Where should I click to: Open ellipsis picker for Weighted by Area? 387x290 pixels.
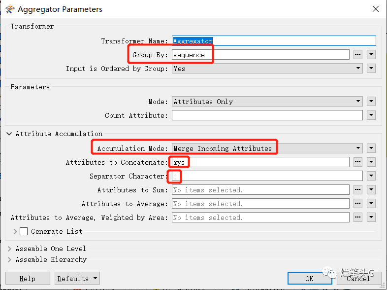click(x=358, y=217)
